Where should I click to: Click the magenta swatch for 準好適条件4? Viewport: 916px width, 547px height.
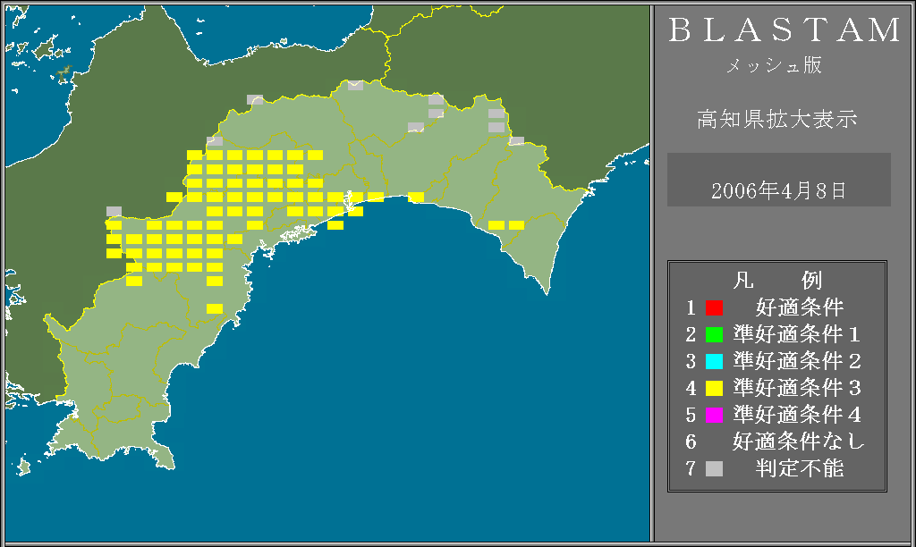click(714, 415)
